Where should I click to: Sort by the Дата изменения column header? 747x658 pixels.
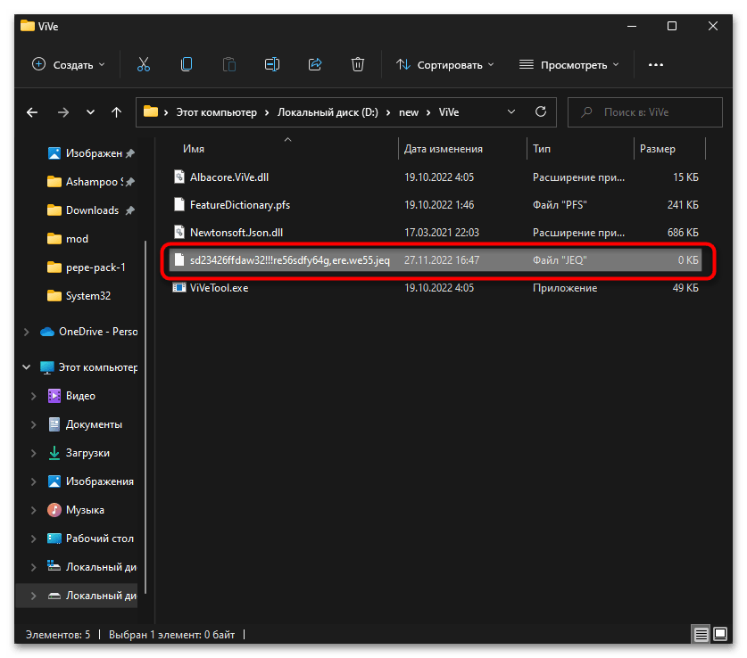pyautogui.click(x=444, y=149)
